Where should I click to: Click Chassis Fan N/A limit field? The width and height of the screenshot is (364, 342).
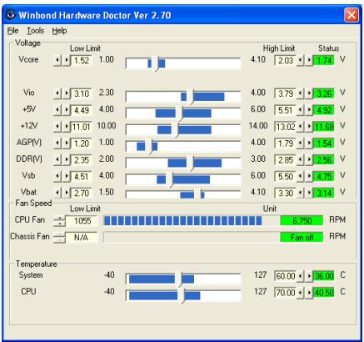pyautogui.click(x=82, y=237)
